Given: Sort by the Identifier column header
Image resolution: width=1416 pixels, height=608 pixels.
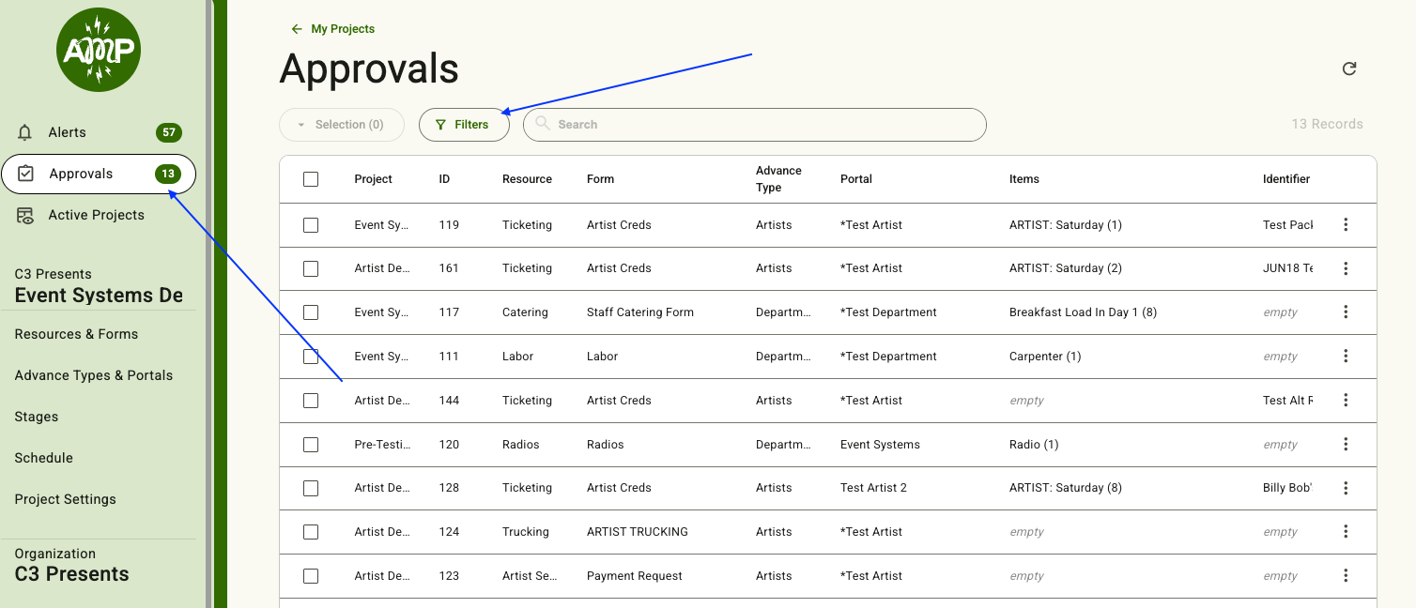Looking at the screenshot, I should click(x=1286, y=179).
